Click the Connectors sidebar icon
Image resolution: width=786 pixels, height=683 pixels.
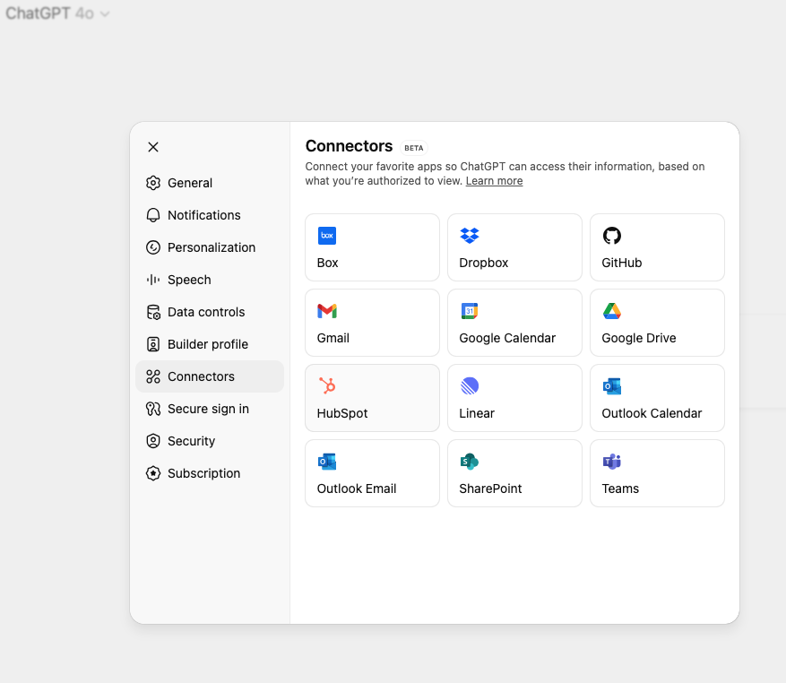[x=153, y=376]
